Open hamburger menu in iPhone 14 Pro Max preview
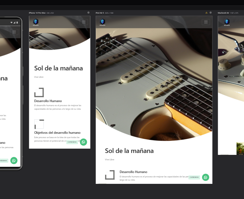244x199 pixels. click(x=84, y=22)
